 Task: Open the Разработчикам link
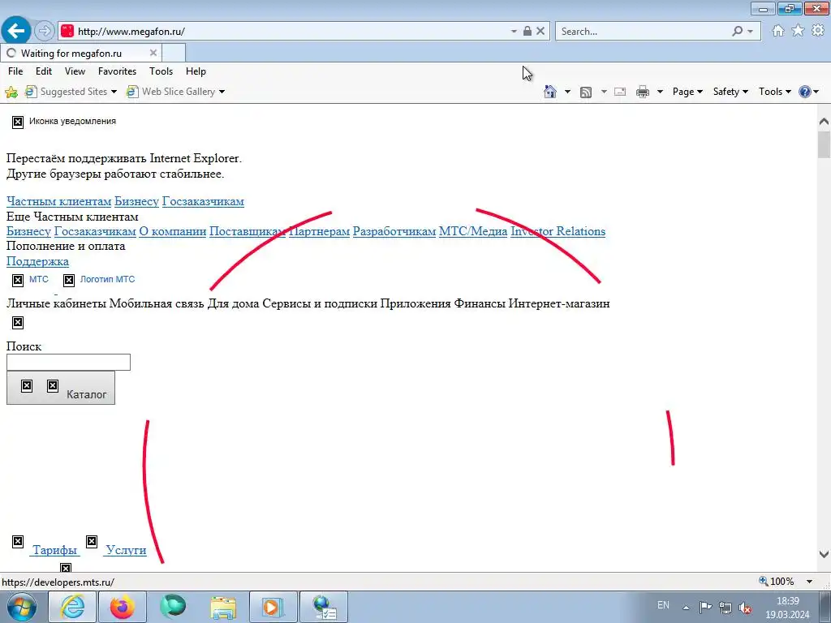coord(394,231)
